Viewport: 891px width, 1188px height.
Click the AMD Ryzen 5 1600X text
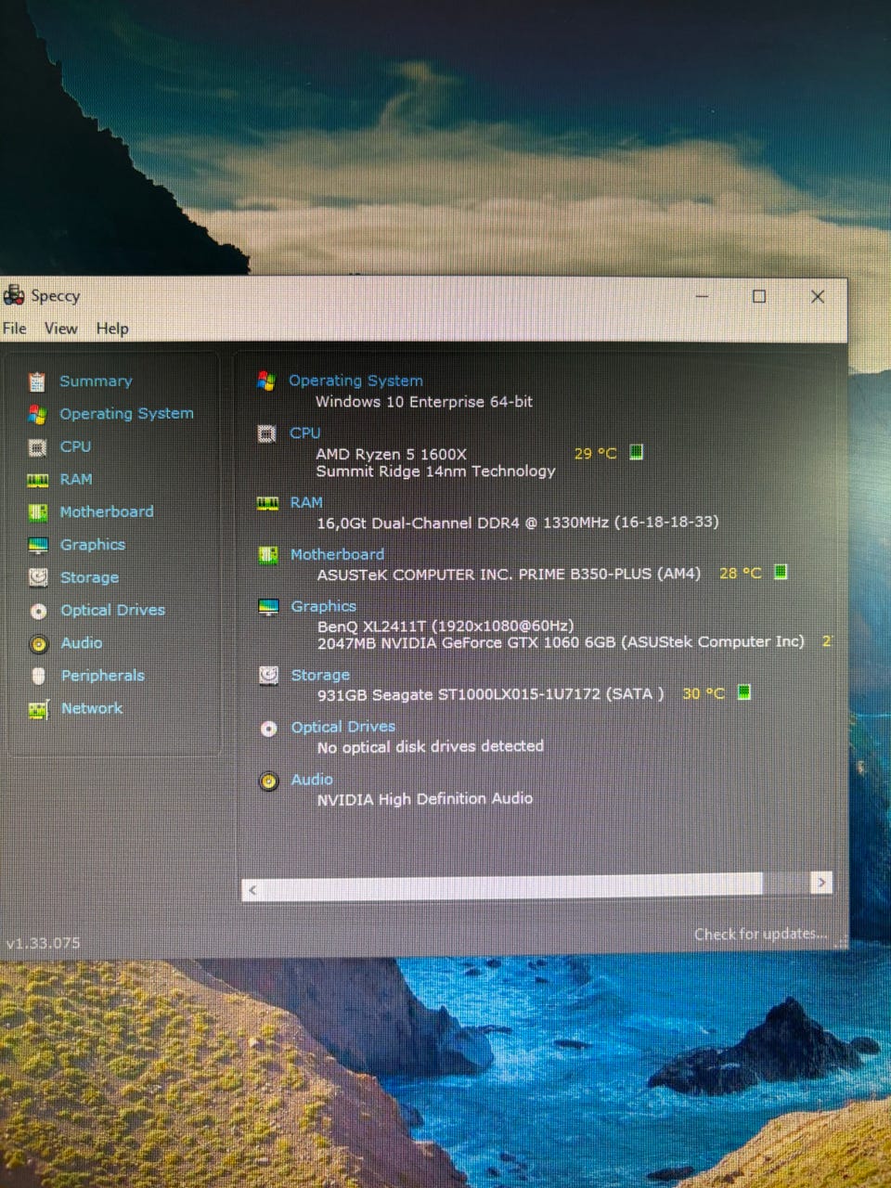tap(392, 455)
